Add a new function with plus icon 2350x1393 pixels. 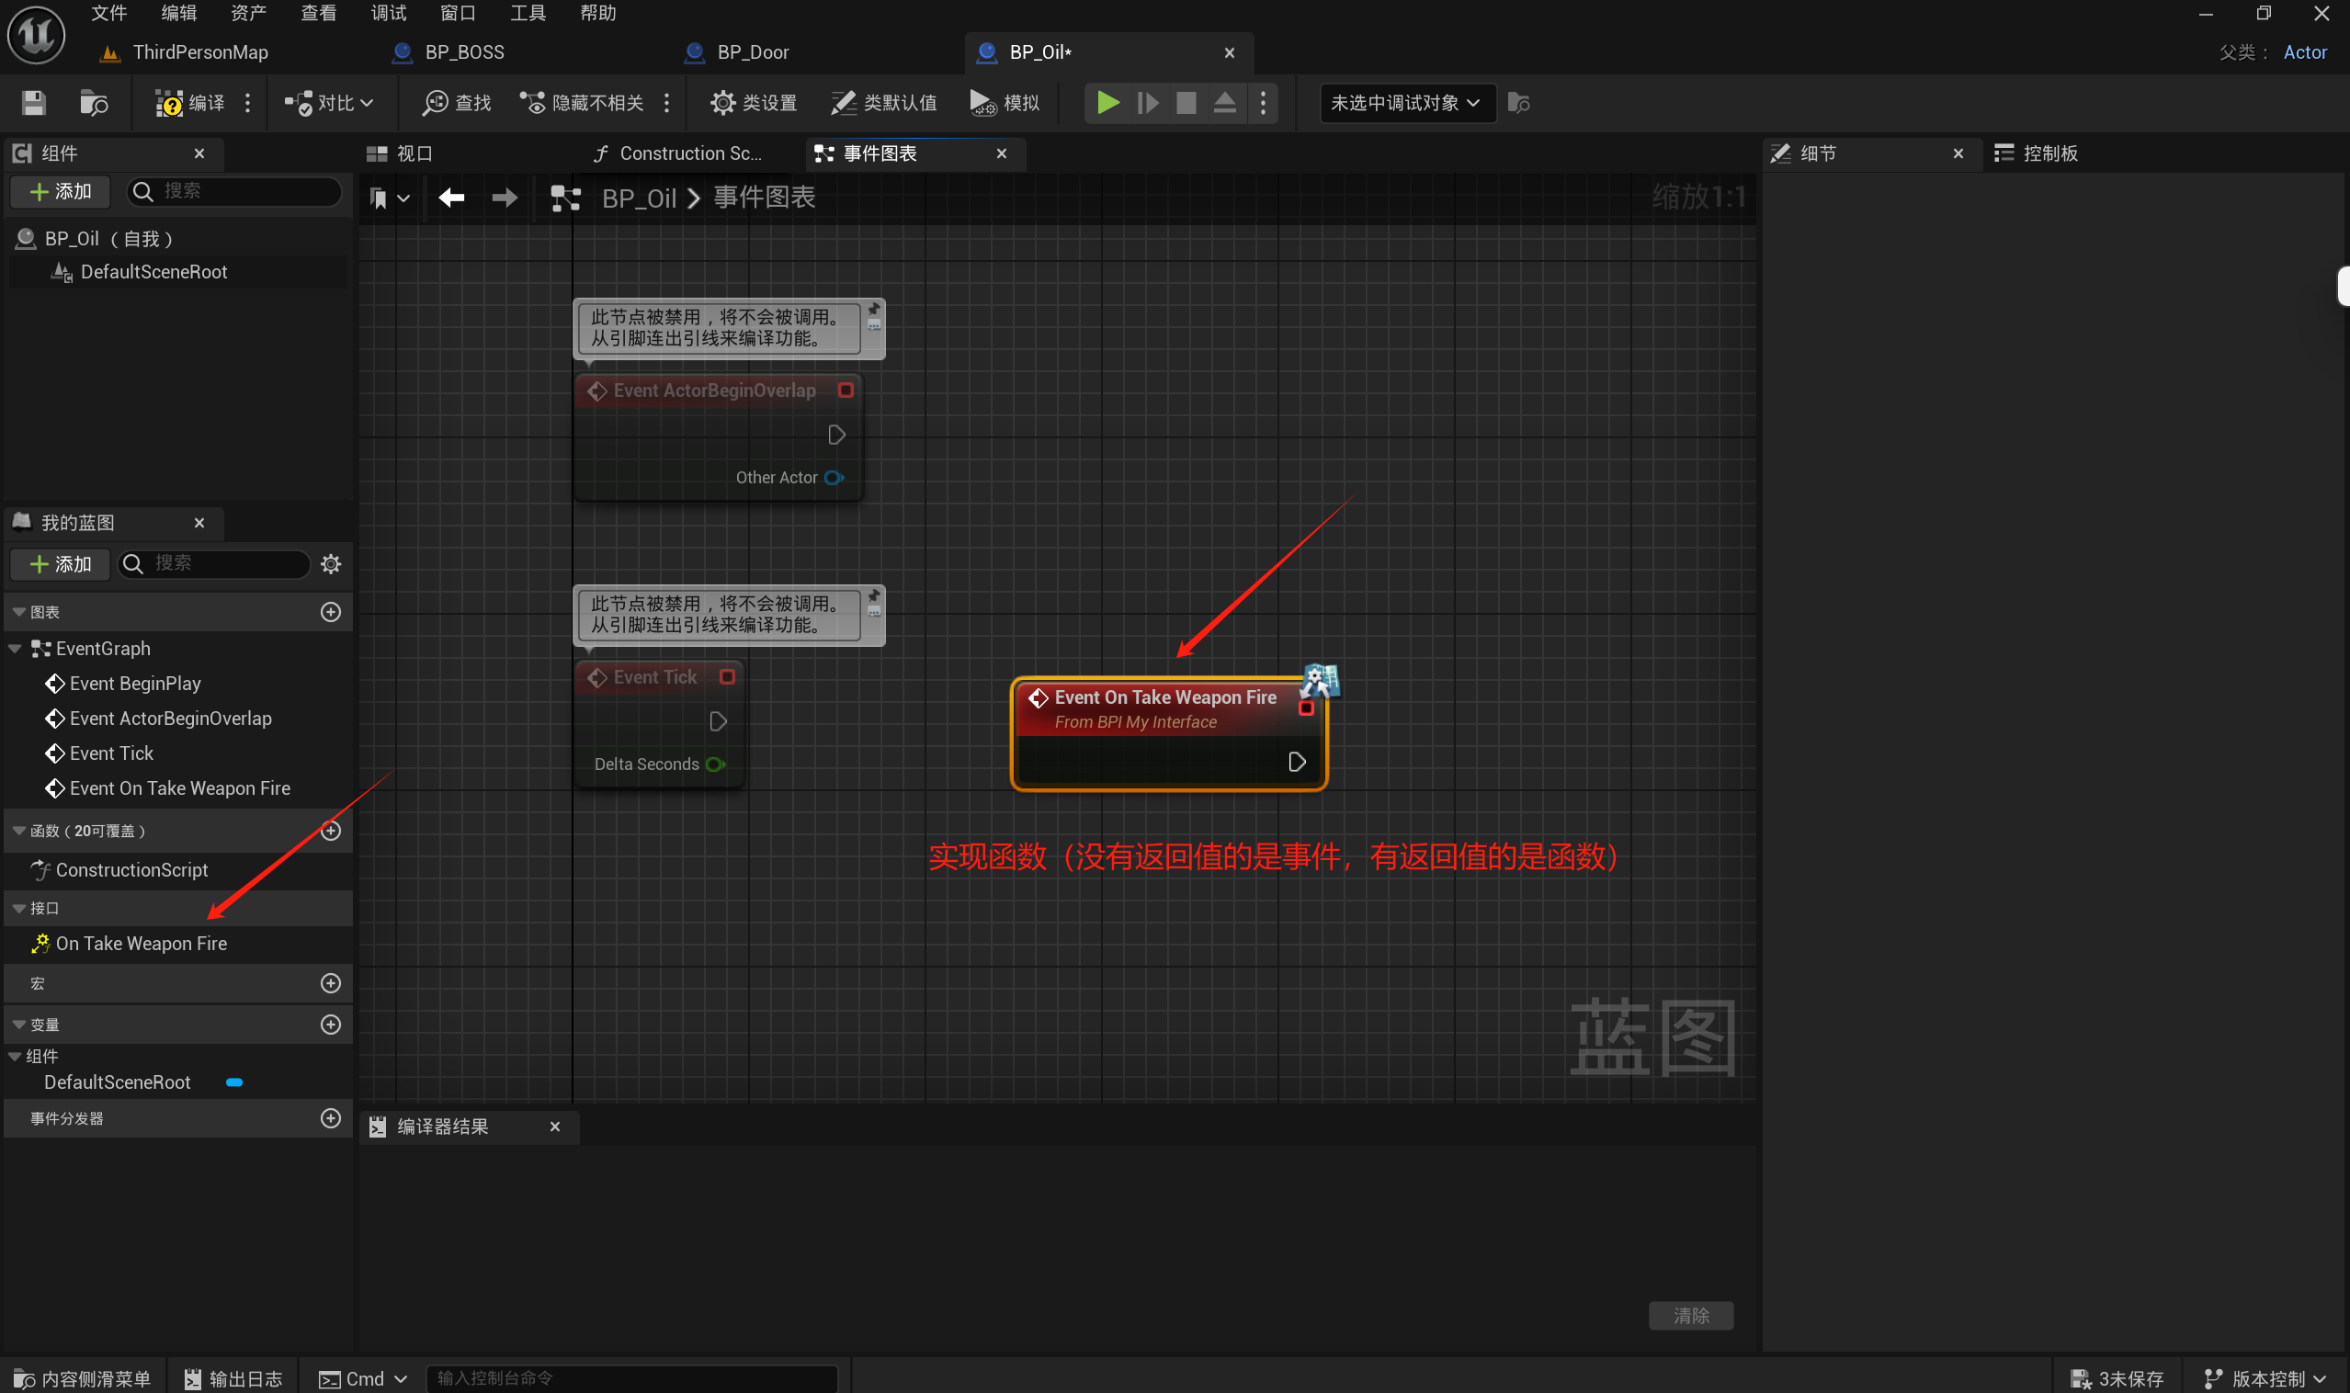(331, 831)
